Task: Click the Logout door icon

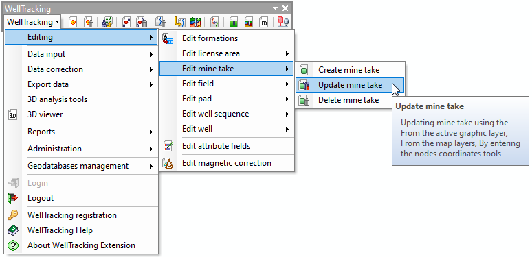Action: click(x=12, y=198)
